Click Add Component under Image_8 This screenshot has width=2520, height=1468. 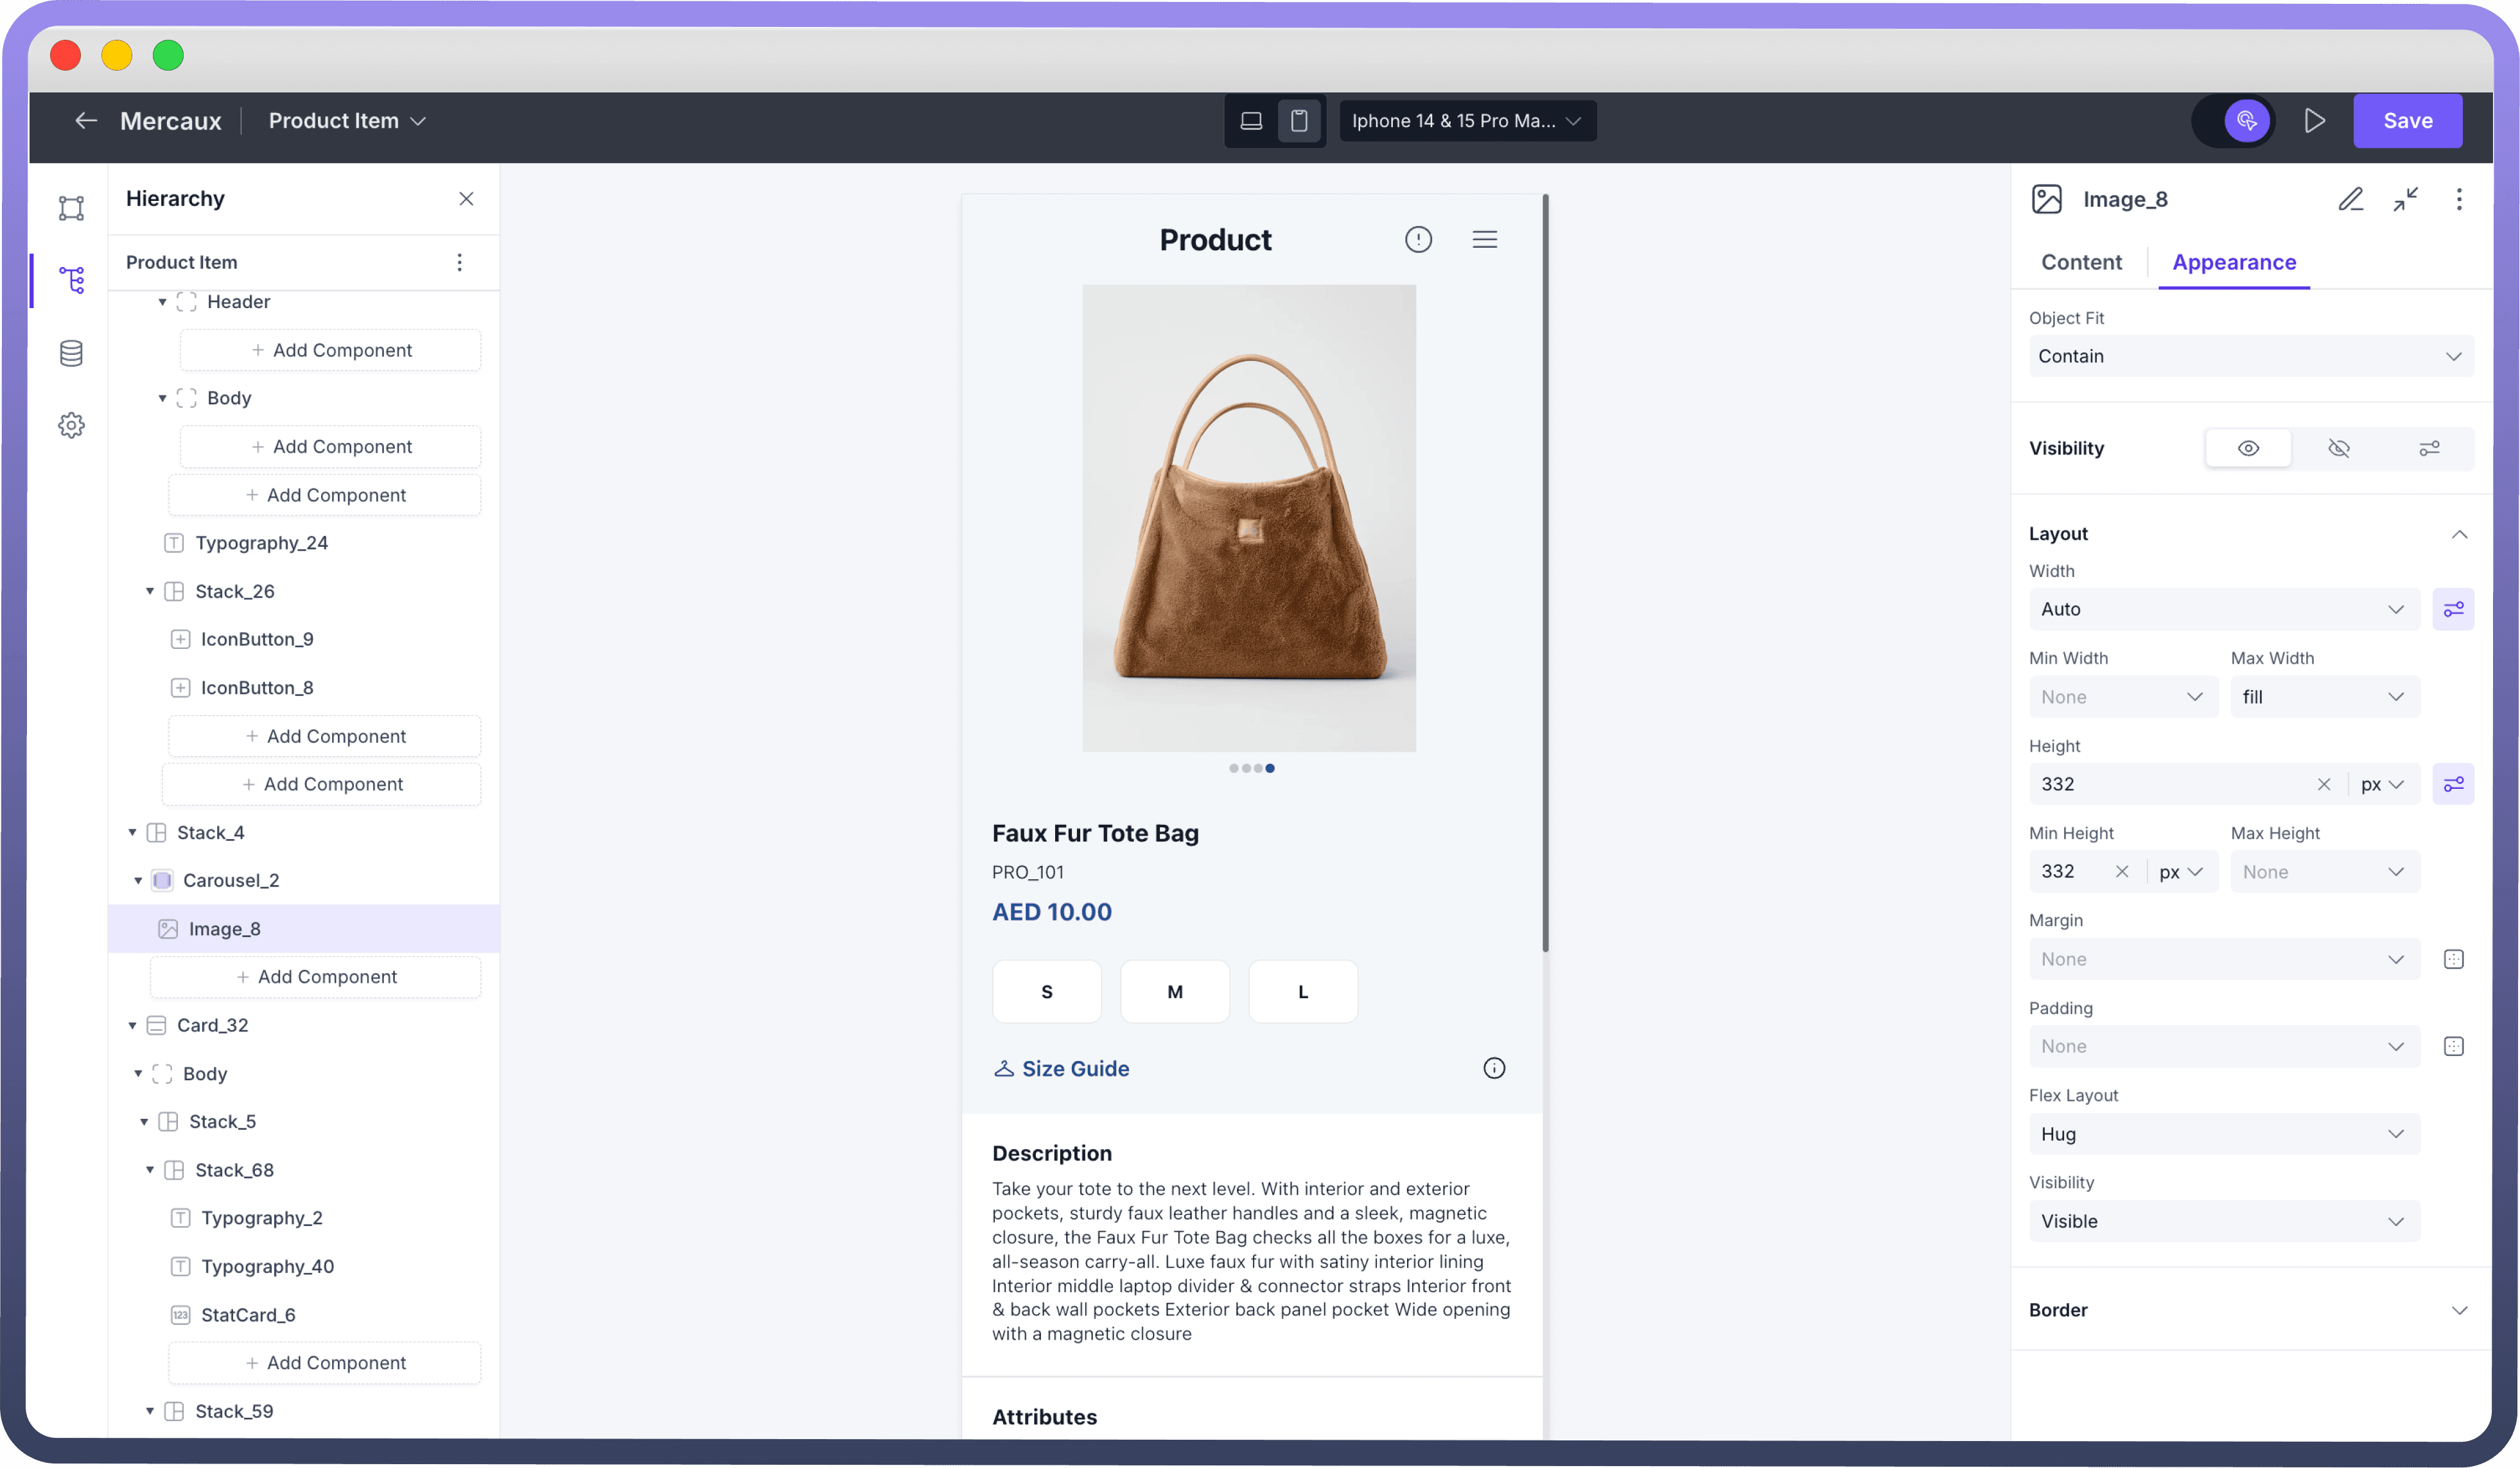tap(316, 978)
